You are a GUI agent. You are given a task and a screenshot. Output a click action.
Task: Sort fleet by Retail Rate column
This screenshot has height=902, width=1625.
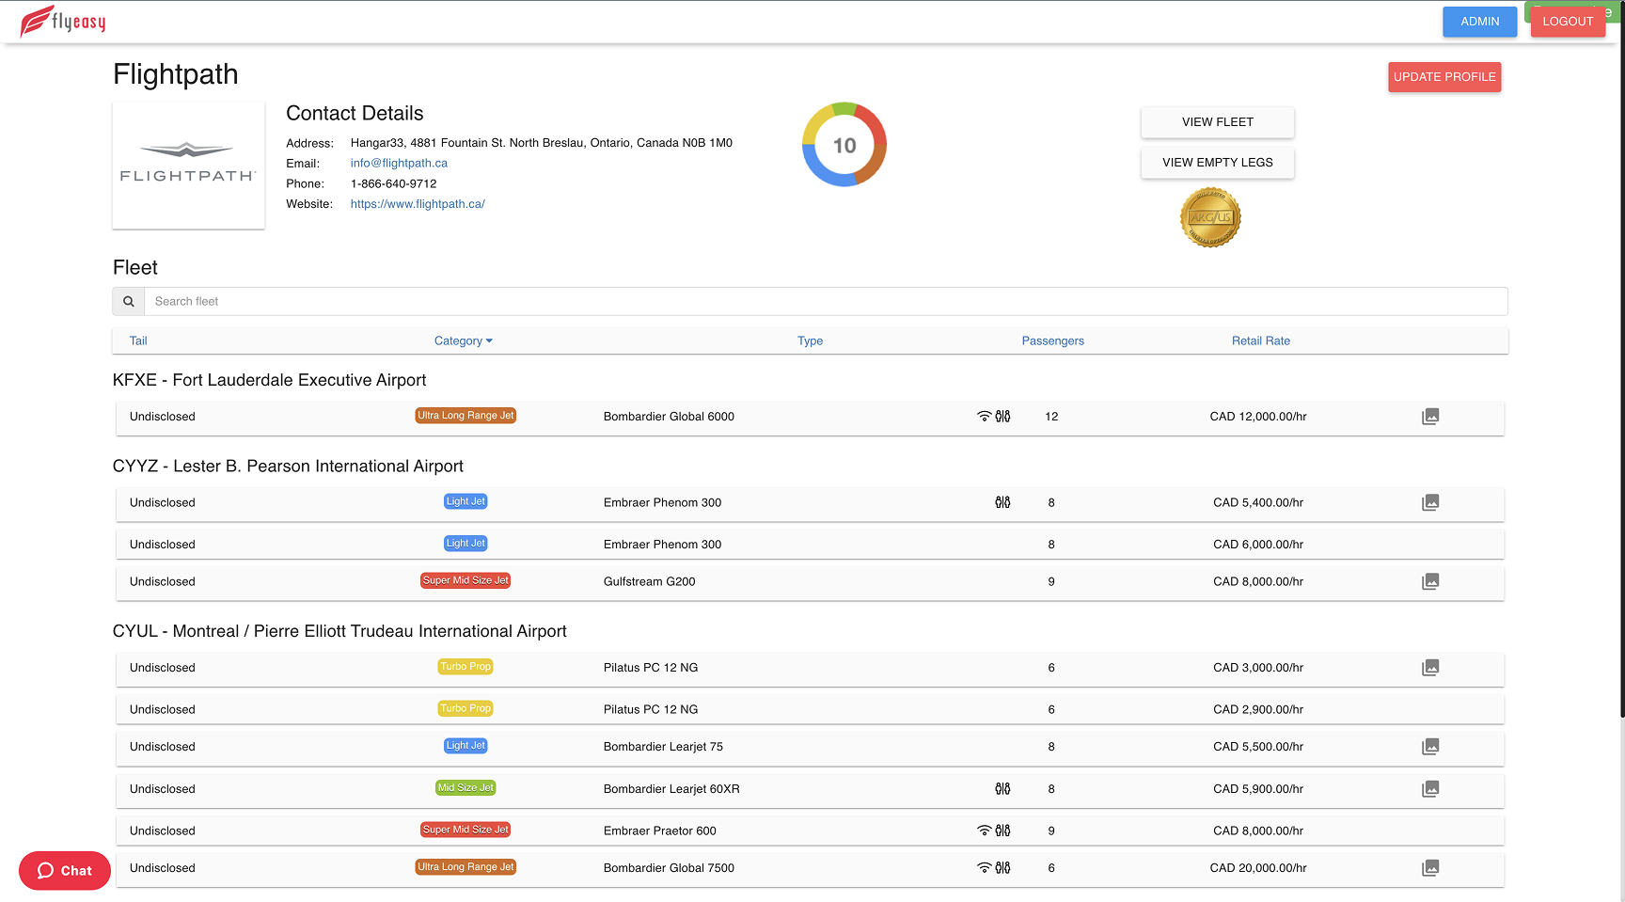[x=1260, y=340]
